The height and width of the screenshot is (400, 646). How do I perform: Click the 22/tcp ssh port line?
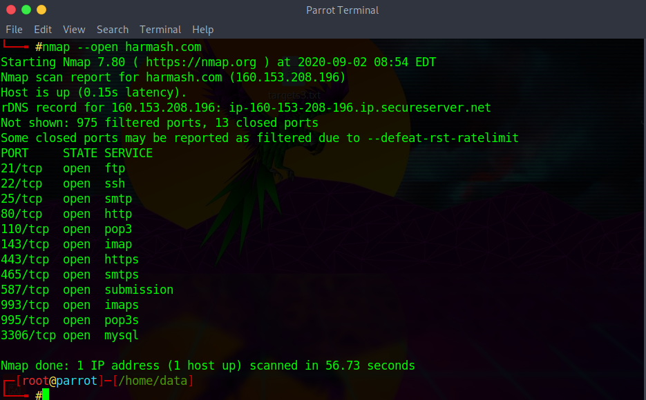pyautogui.click(x=63, y=183)
